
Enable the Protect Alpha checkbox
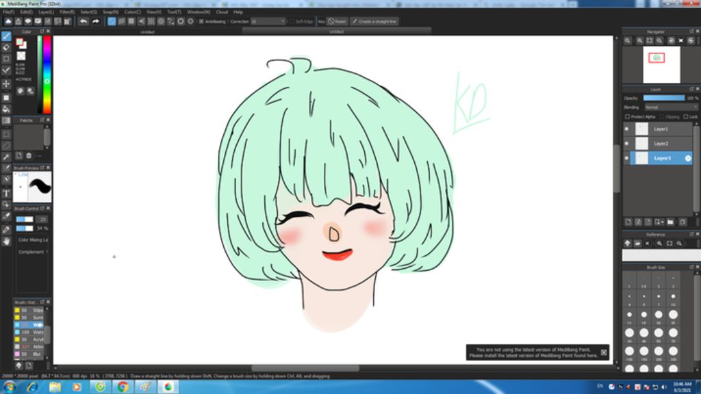click(x=627, y=116)
